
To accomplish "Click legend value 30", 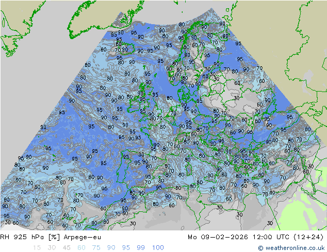I will 52,248.
